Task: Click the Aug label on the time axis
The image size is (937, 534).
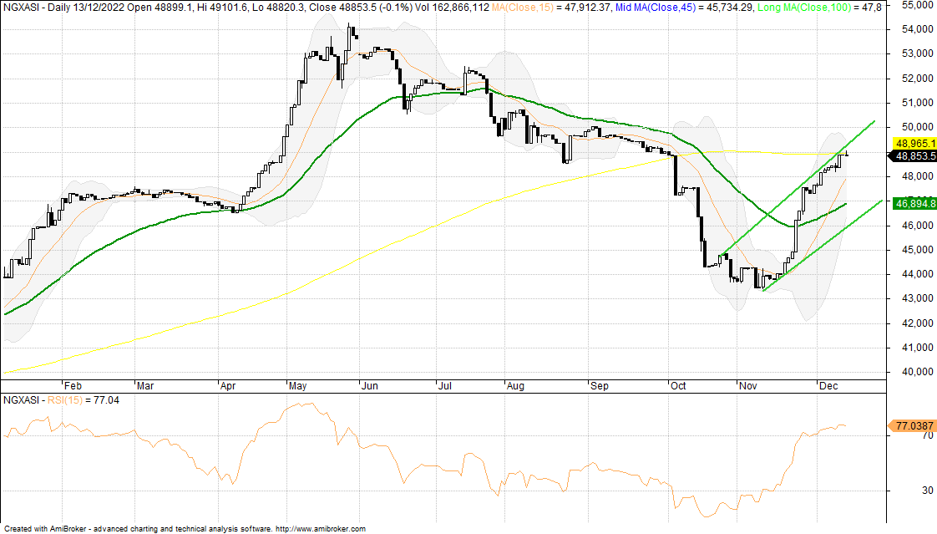Action: point(515,386)
